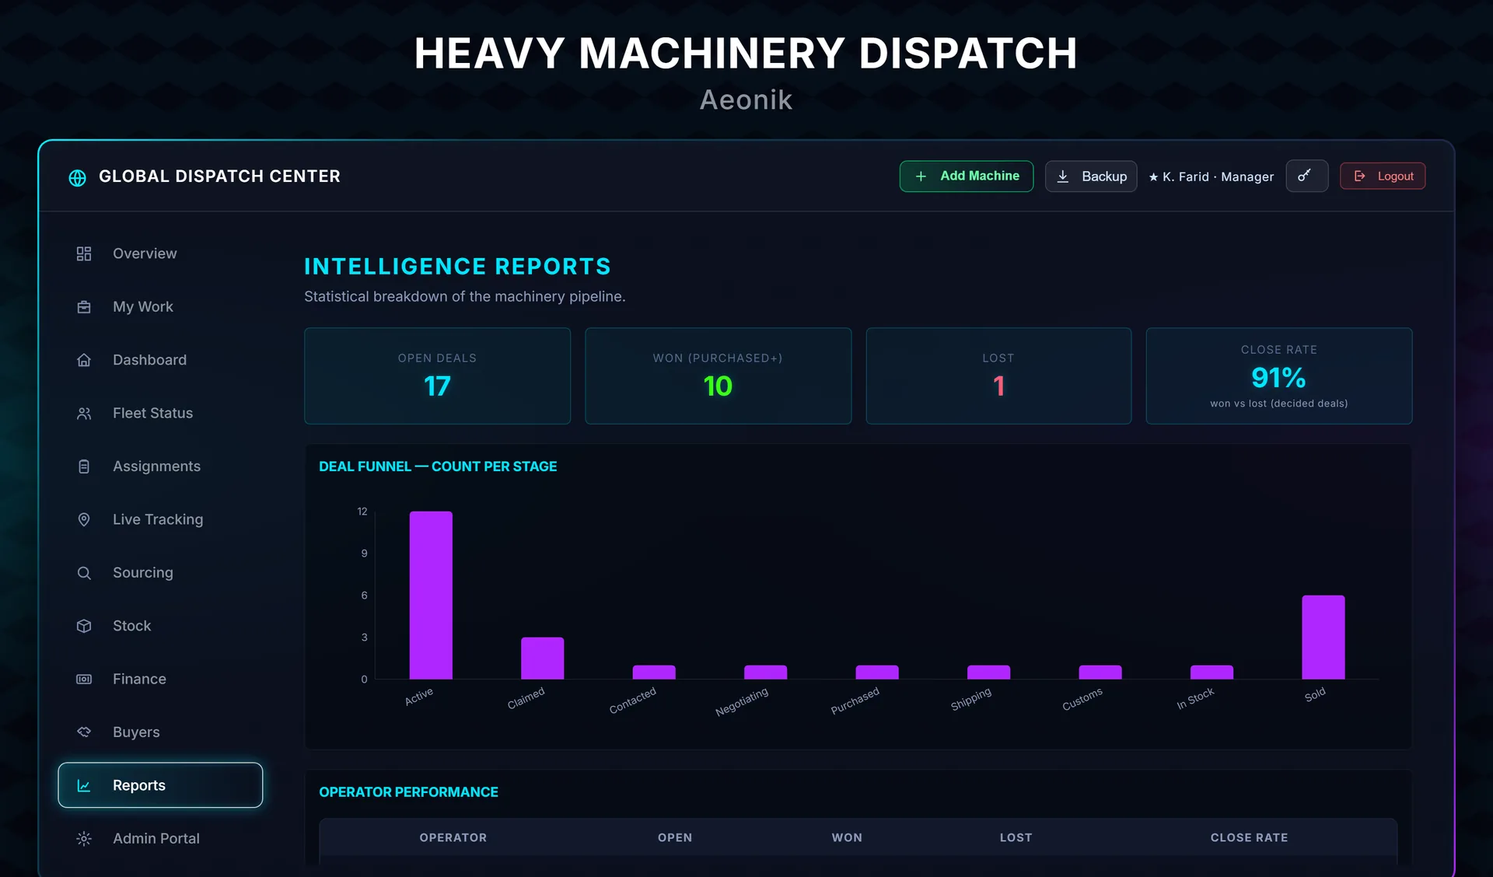The width and height of the screenshot is (1493, 877).
Task: Click the Sold bar in funnel chart
Action: 1323,638
